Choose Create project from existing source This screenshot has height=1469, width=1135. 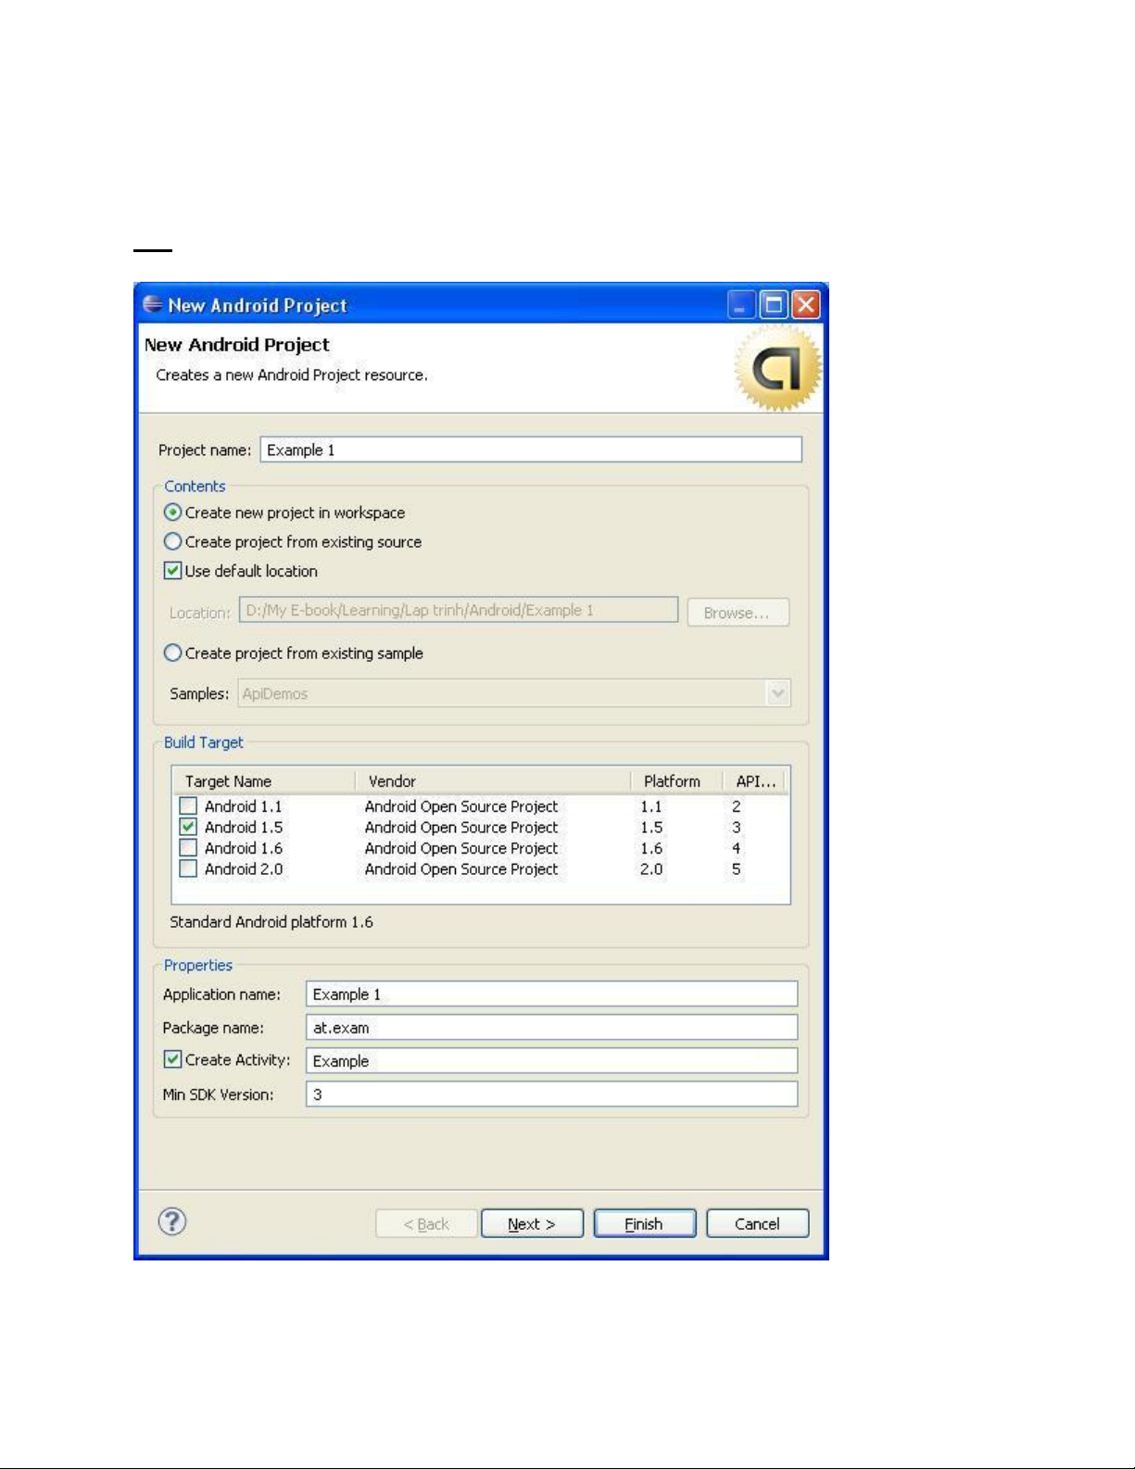172,542
